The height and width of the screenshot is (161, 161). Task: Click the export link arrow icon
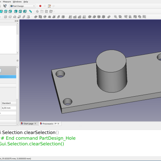46,11
